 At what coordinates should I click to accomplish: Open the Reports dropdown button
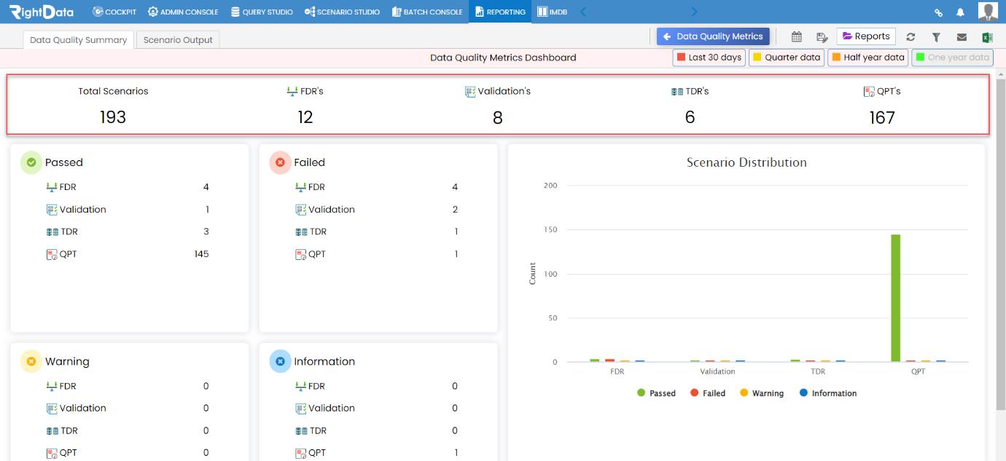(866, 36)
